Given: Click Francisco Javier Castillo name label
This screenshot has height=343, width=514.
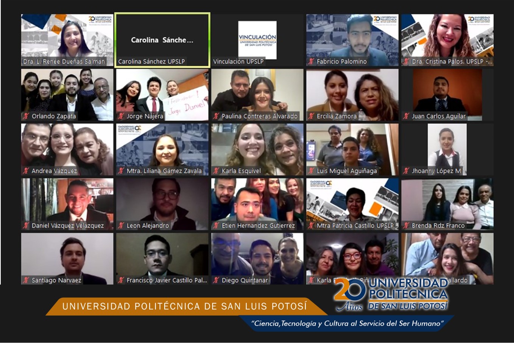Looking at the screenshot, I should (x=167, y=280).
